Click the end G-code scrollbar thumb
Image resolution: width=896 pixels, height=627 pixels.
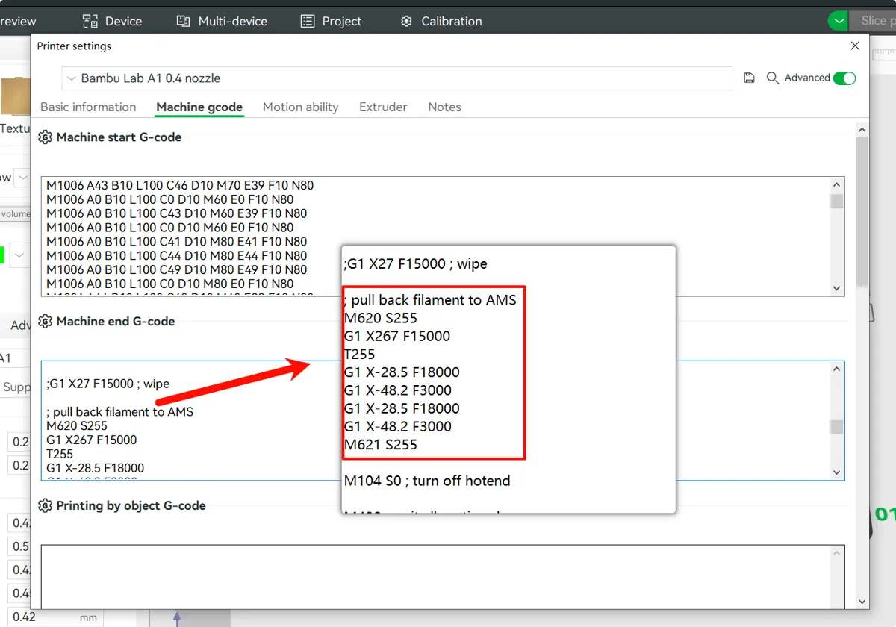coord(837,427)
